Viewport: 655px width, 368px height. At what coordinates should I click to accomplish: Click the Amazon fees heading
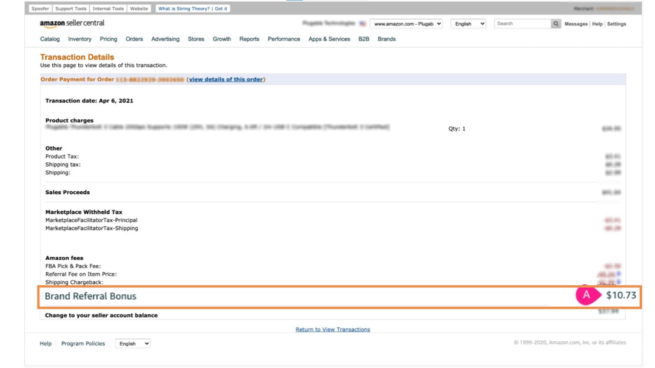tap(64, 258)
